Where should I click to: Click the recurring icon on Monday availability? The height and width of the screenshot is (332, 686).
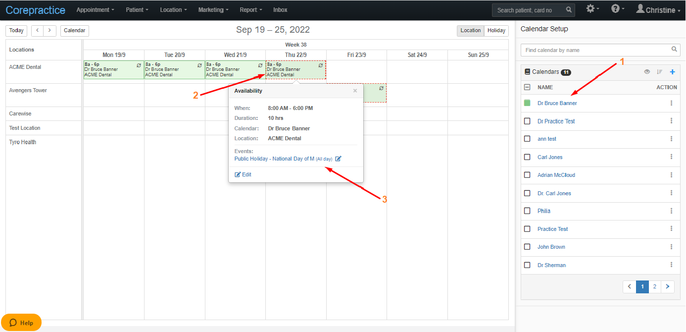pyautogui.click(x=139, y=65)
